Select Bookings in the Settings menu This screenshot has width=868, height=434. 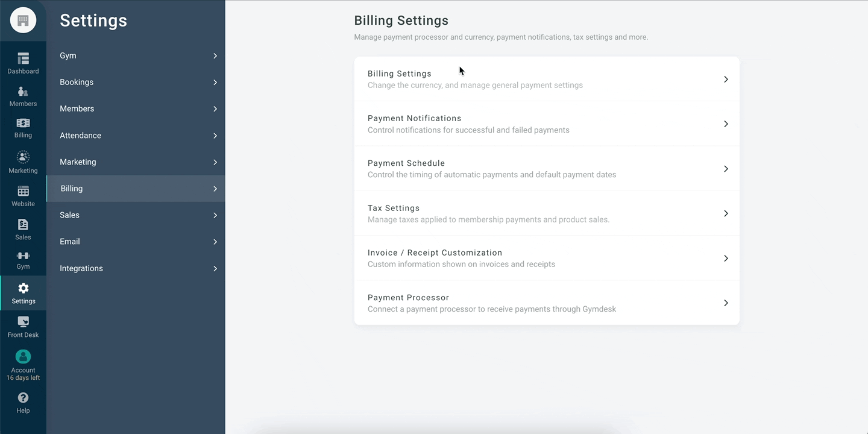pos(77,83)
